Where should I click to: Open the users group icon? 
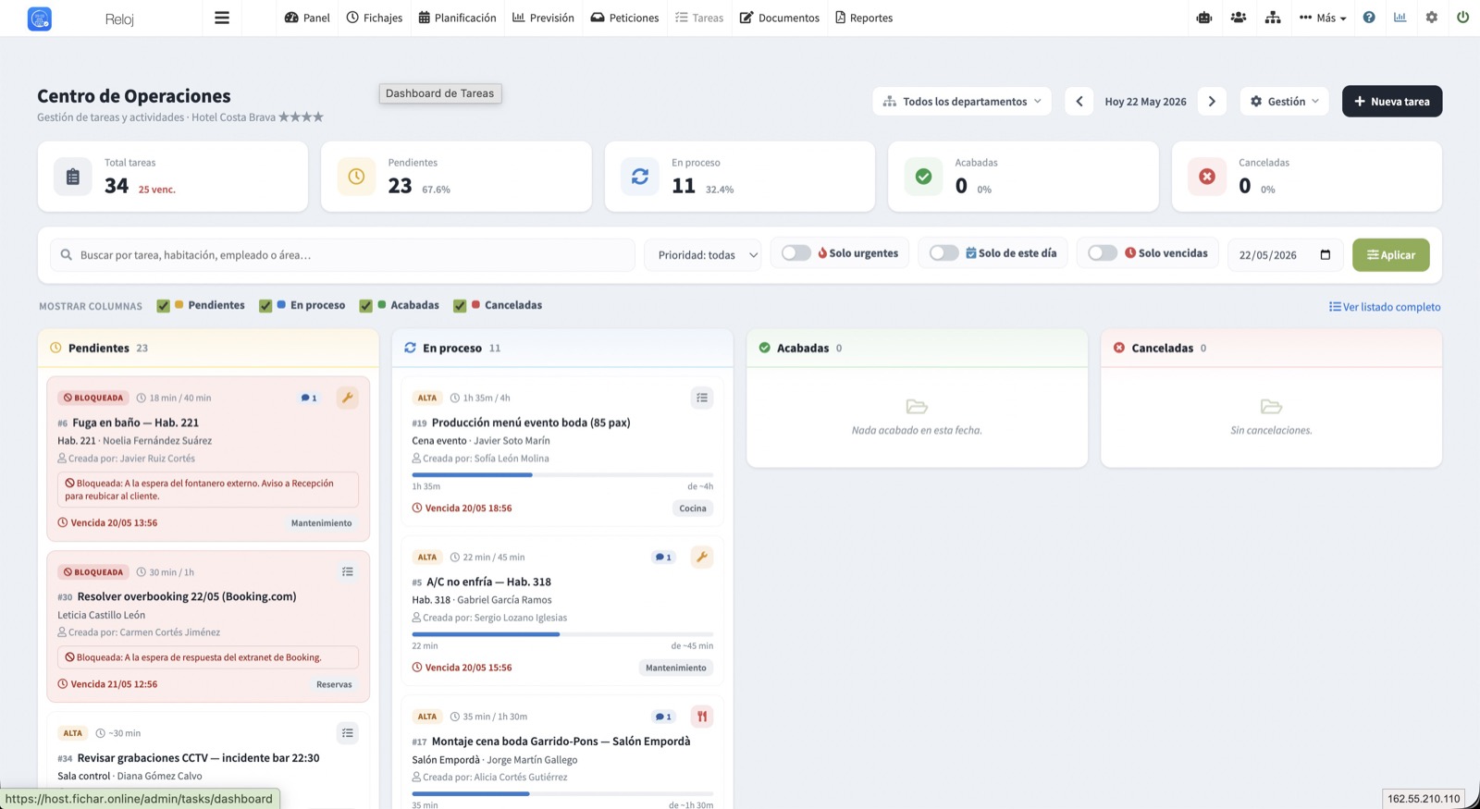1239,18
